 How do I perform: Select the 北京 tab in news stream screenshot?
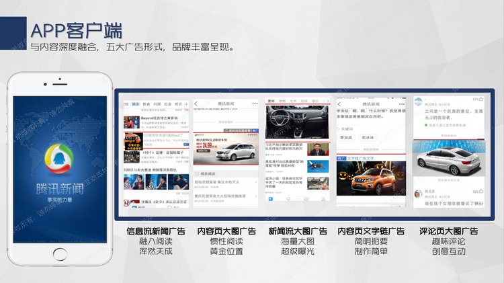[293, 101]
